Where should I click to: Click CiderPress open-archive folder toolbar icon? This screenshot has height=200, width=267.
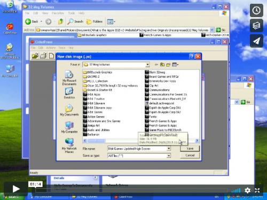(x=35, y=56)
